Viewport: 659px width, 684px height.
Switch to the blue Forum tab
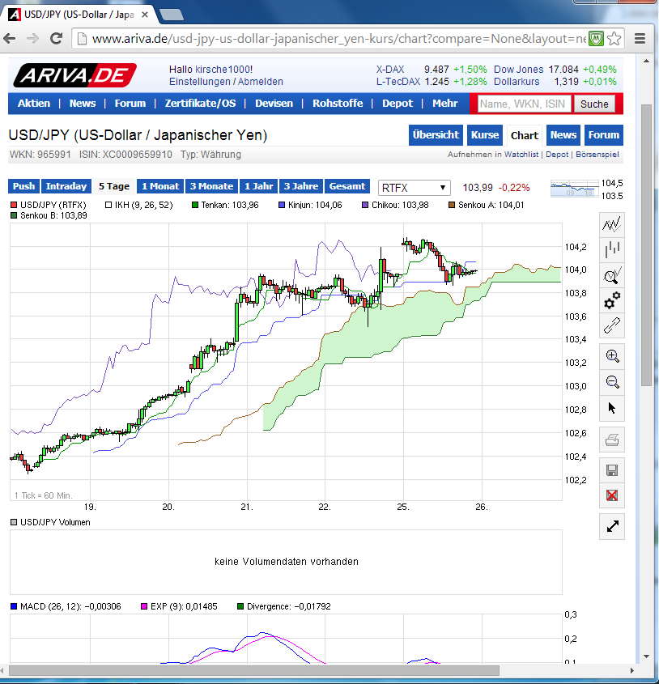[604, 135]
